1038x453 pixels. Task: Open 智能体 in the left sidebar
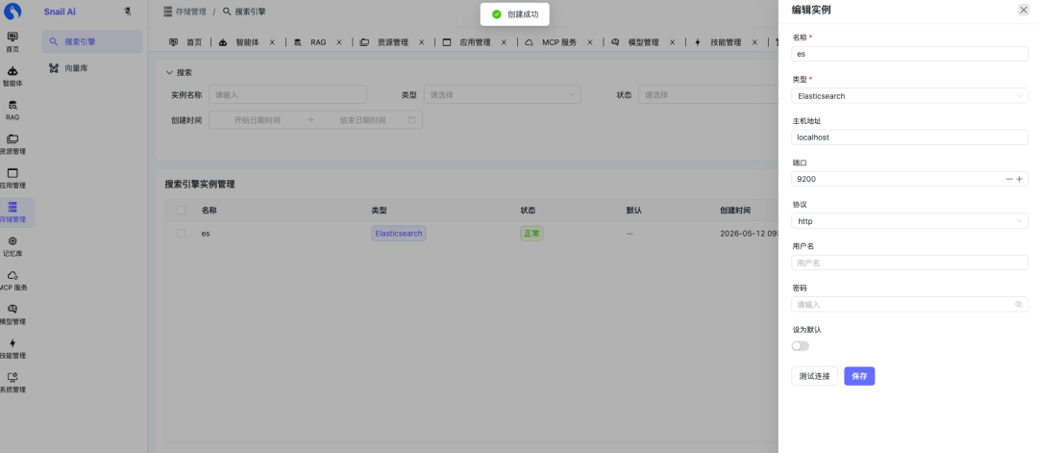click(12, 76)
